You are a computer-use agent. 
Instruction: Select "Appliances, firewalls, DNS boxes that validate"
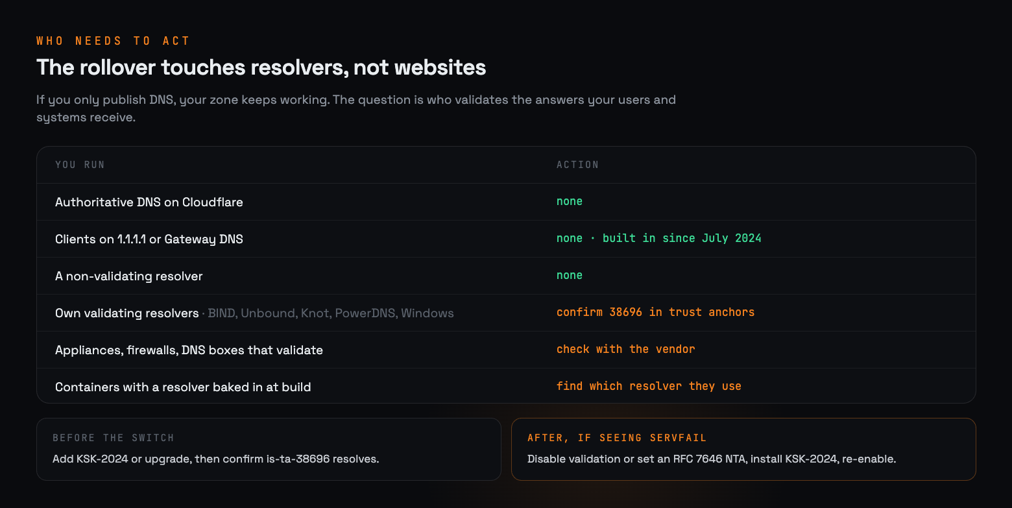click(189, 350)
